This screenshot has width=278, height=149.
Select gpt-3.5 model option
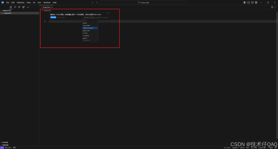(x=90, y=38)
